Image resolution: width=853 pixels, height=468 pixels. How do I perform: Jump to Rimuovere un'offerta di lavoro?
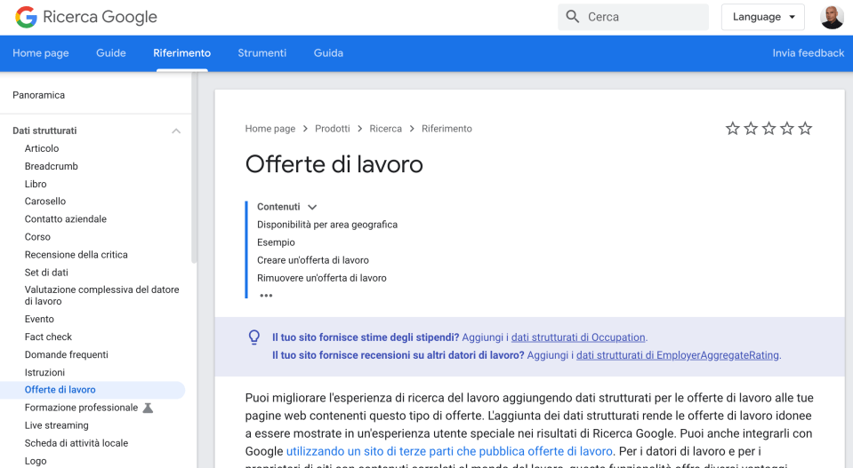[x=321, y=278]
